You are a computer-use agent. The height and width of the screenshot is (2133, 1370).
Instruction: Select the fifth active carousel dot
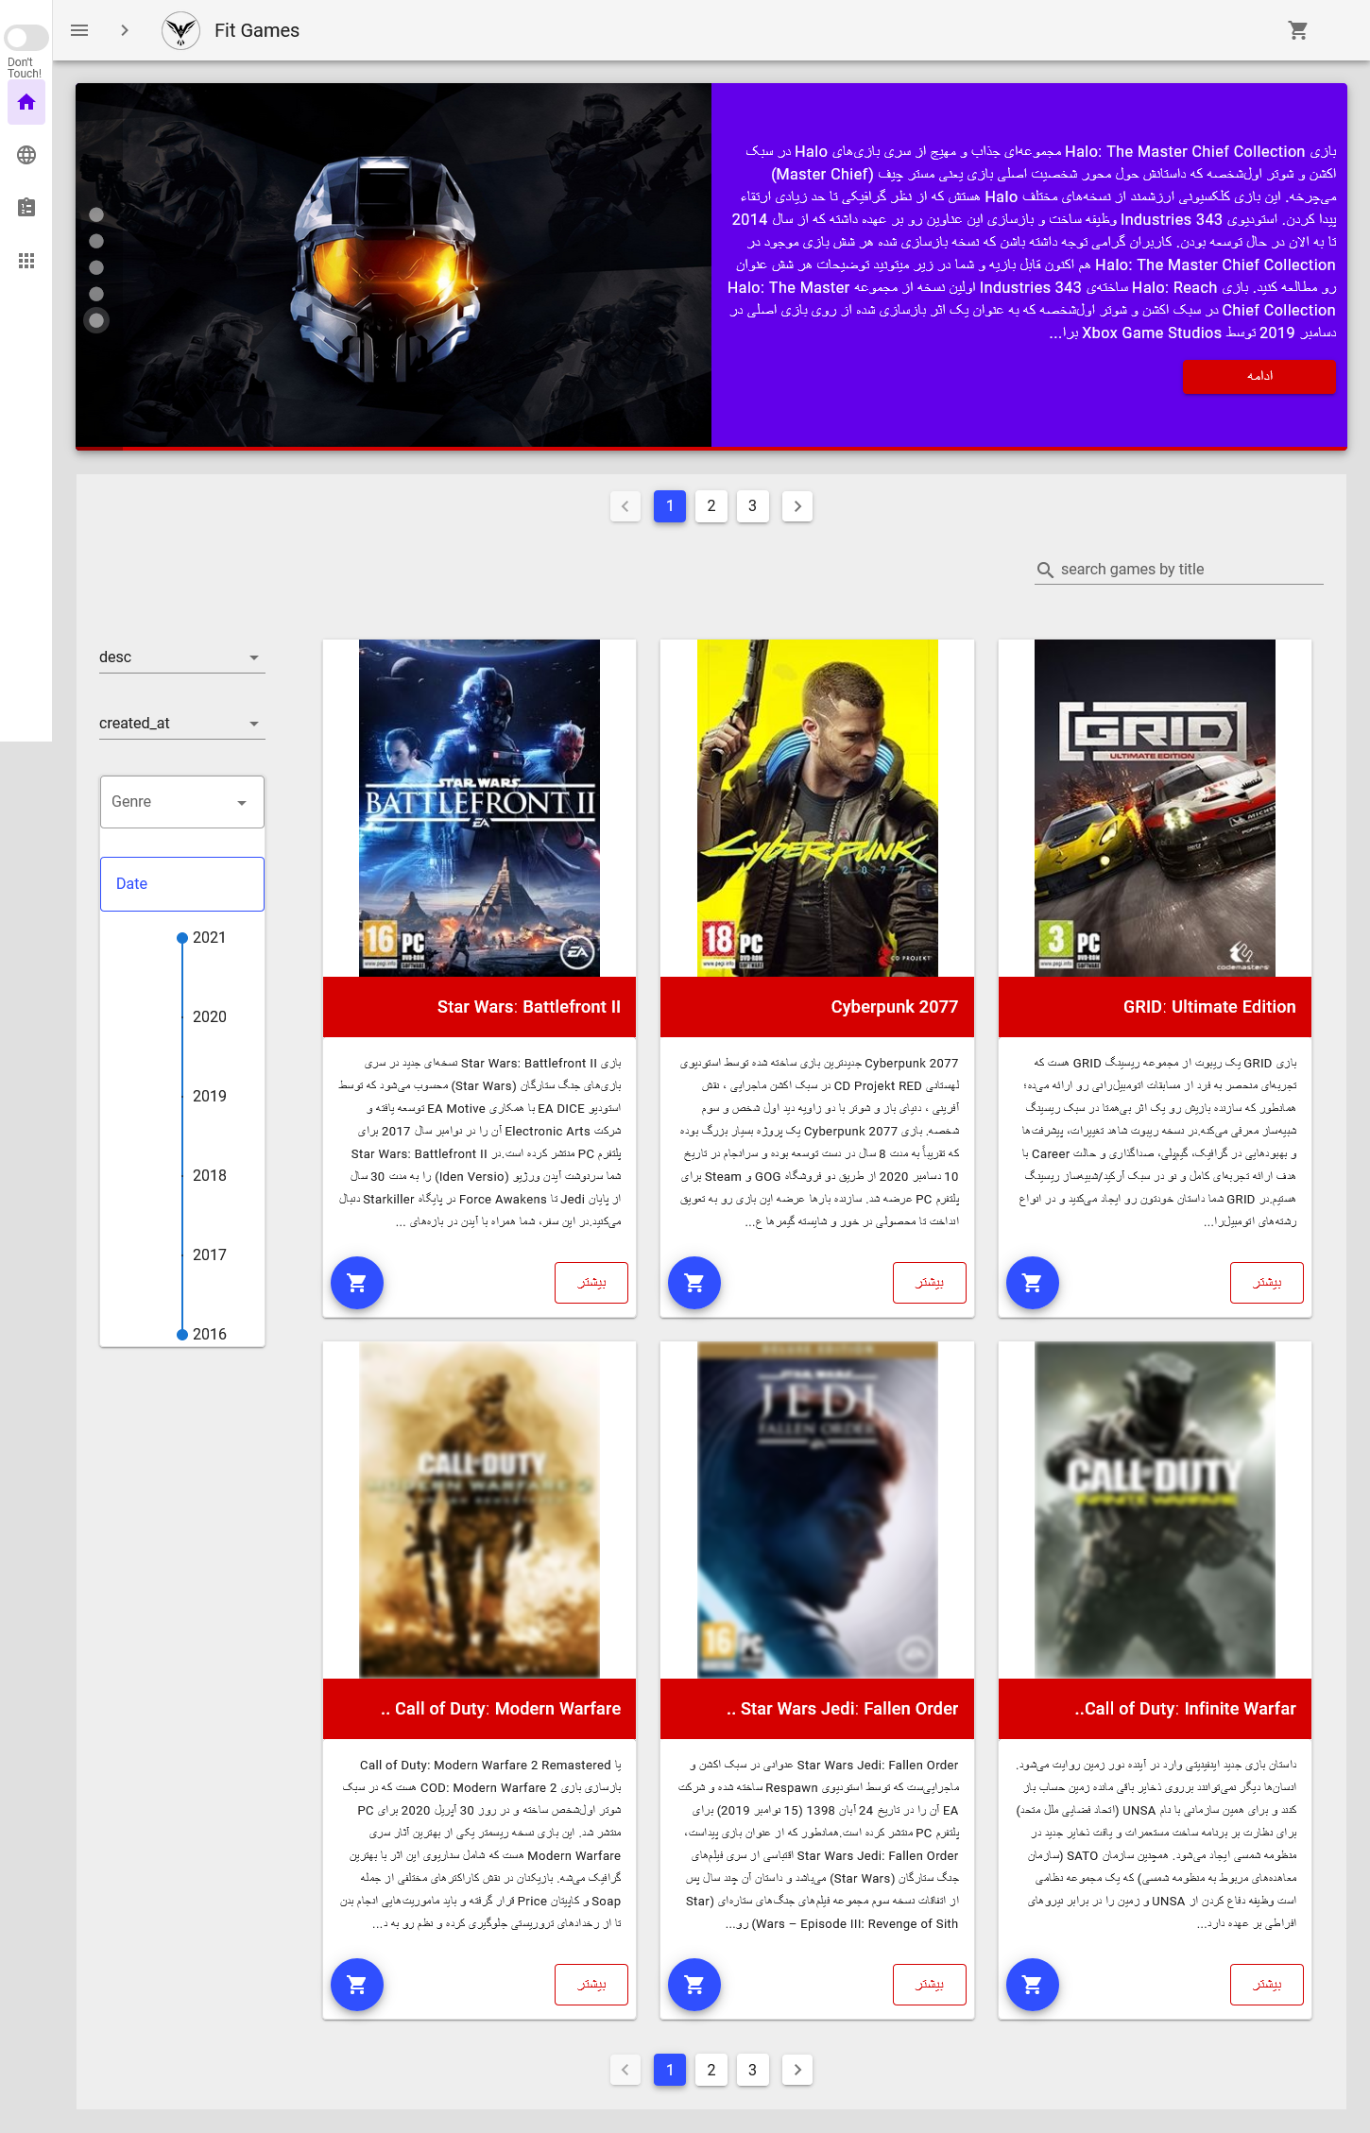(x=96, y=320)
